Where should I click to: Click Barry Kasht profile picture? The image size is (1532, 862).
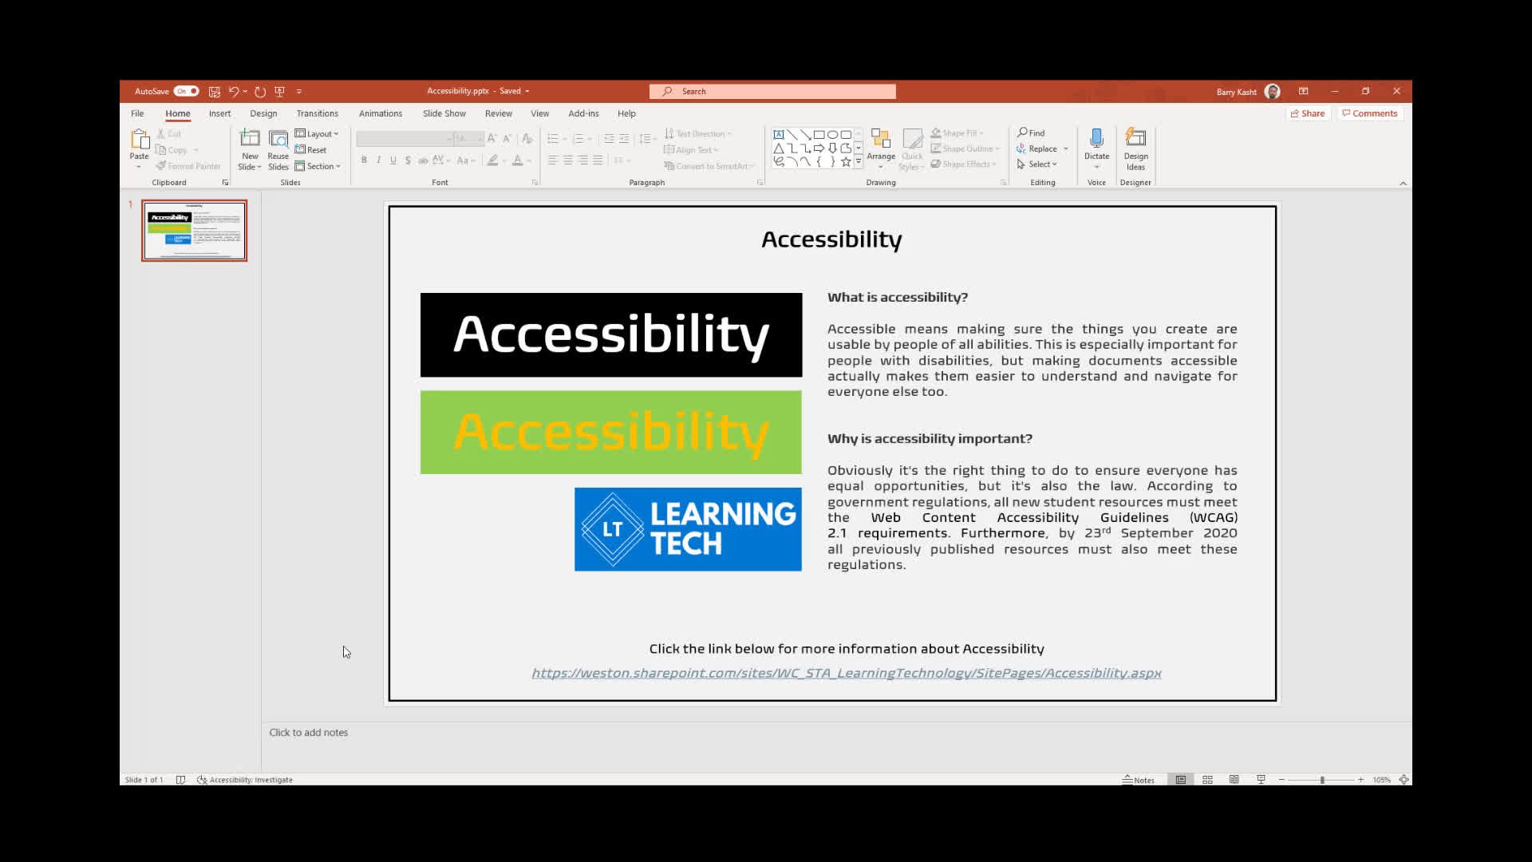coord(1273,92)
